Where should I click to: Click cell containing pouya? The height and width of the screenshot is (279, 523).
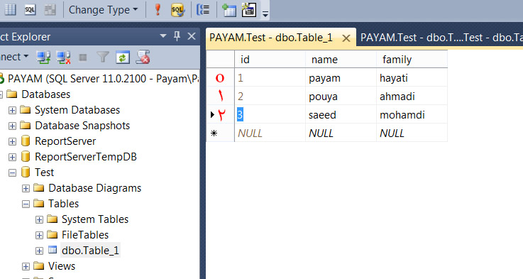coord(341,96)
